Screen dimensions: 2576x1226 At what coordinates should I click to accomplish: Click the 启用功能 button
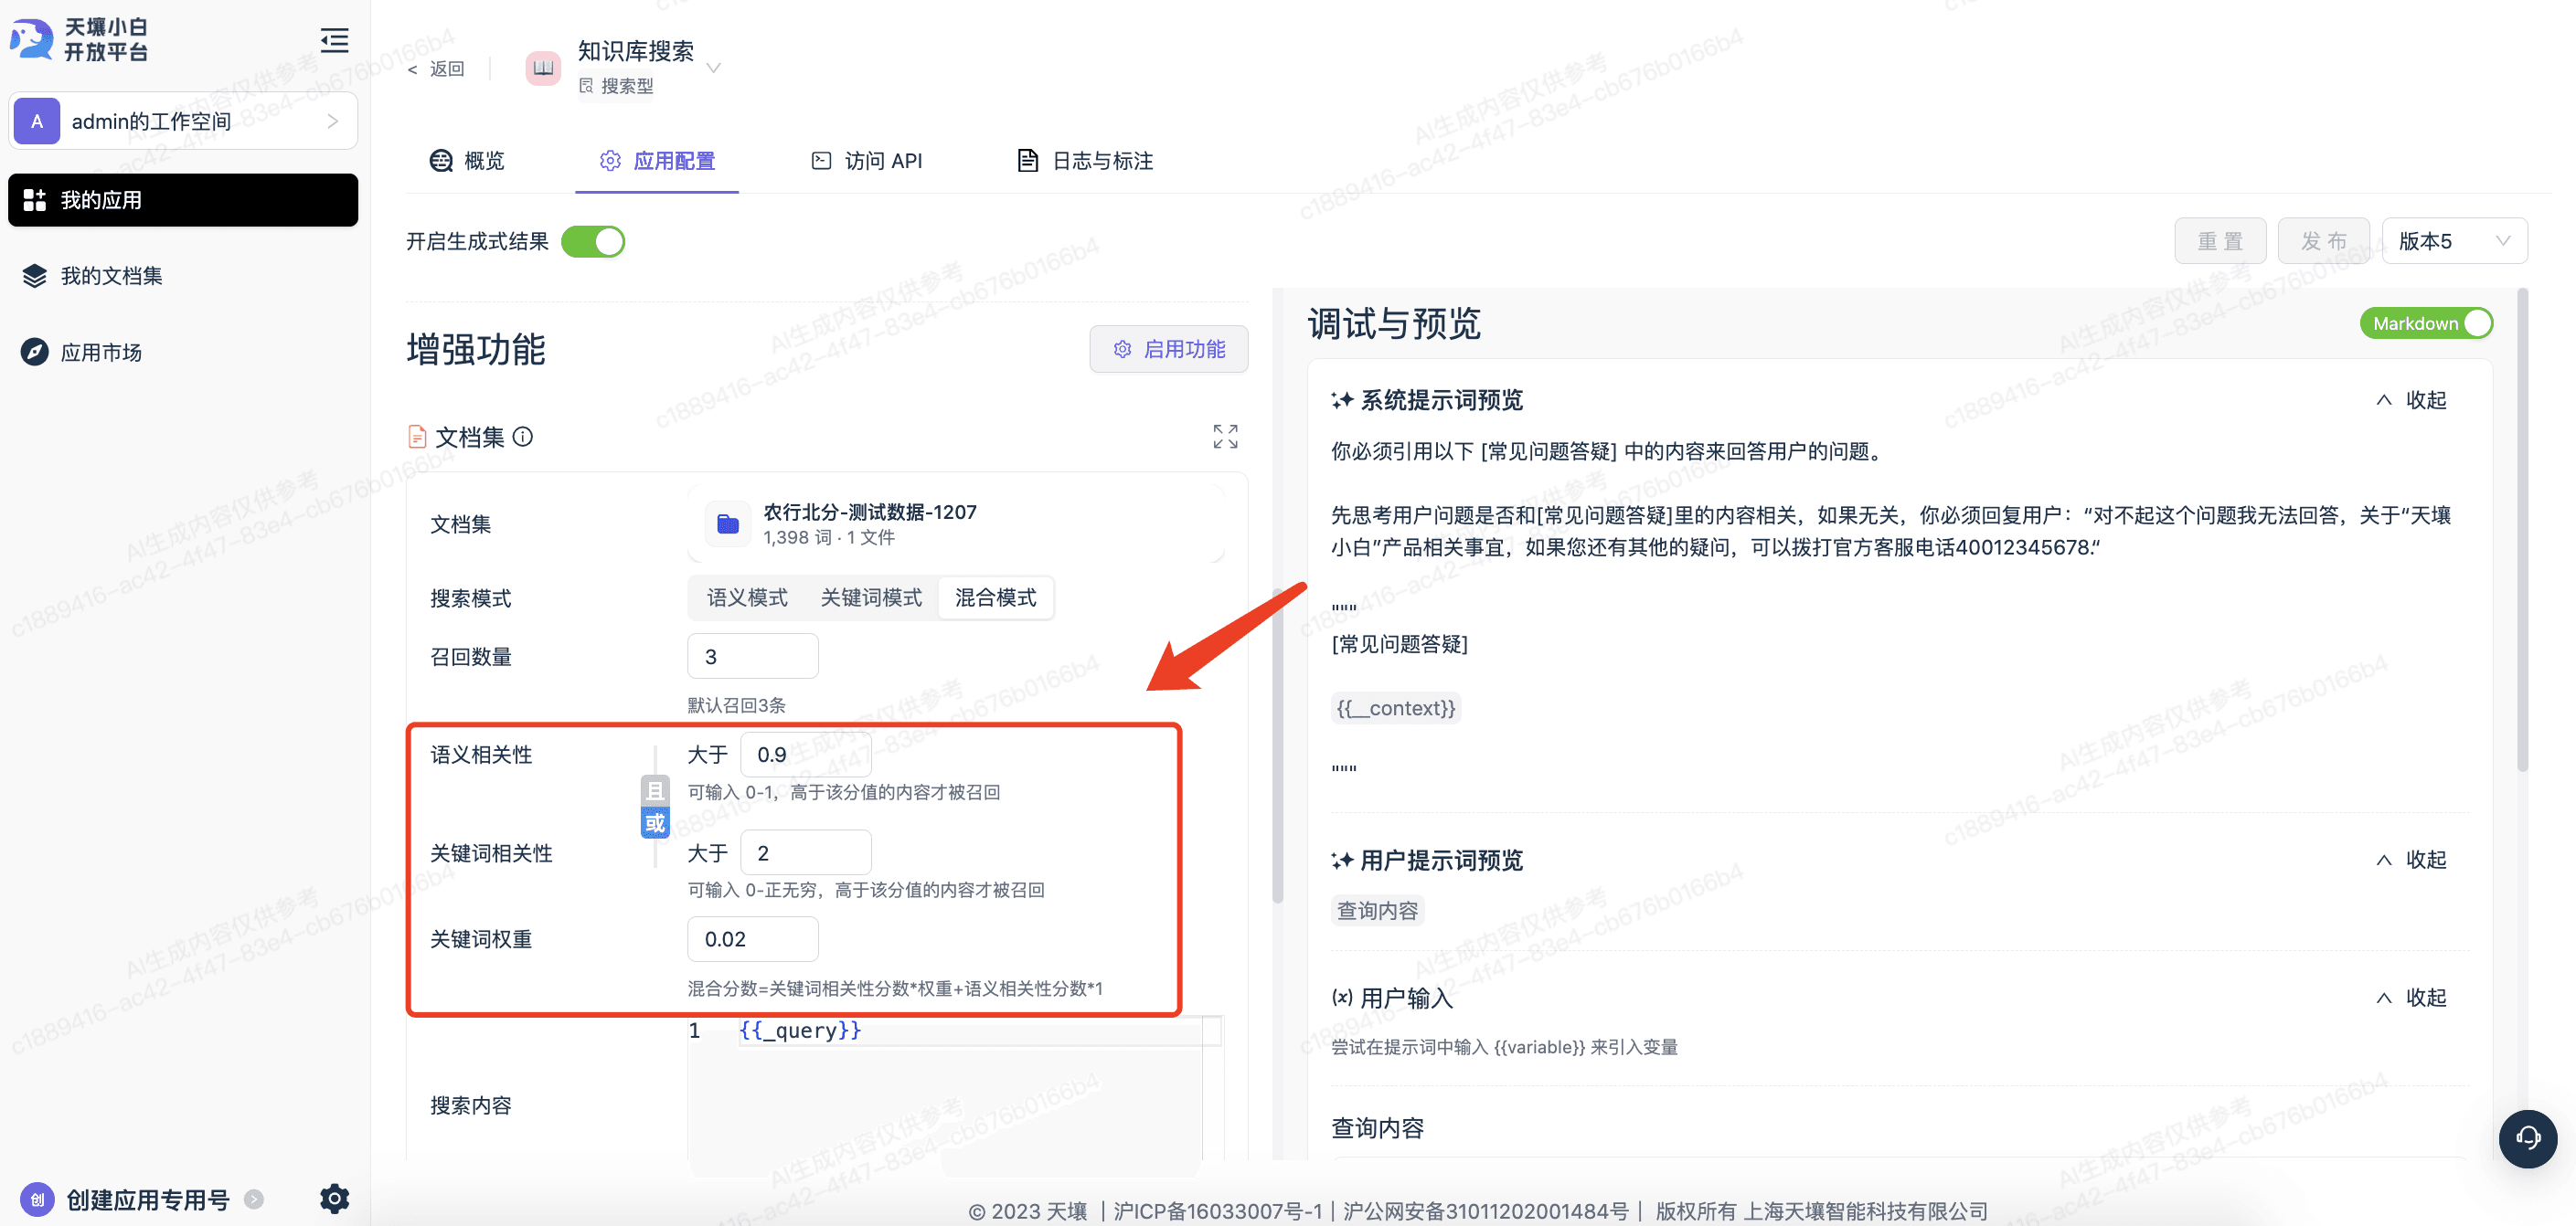1168,349
